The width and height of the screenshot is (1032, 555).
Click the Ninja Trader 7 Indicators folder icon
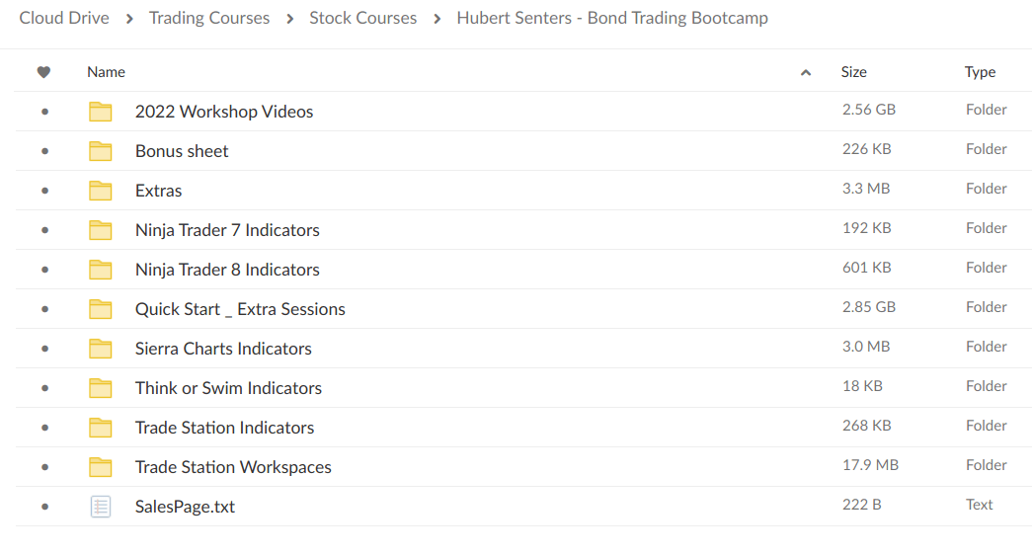pos(100,230)
